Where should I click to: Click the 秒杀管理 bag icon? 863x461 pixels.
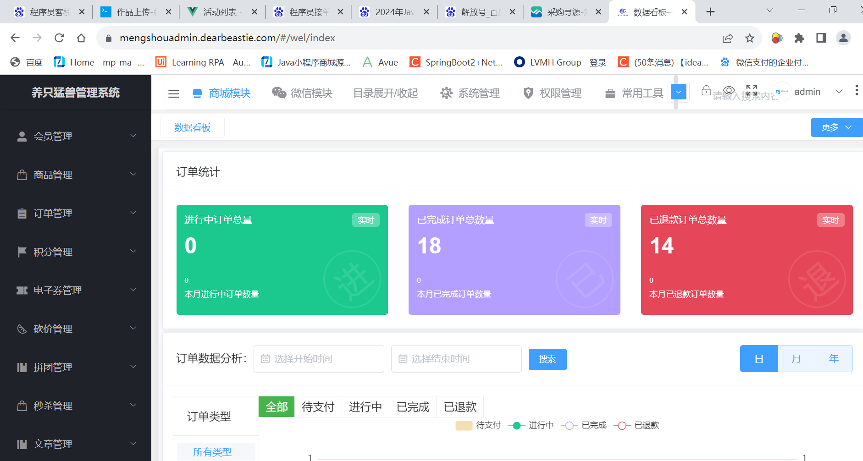pyautogui.click(x=22, y=406)
